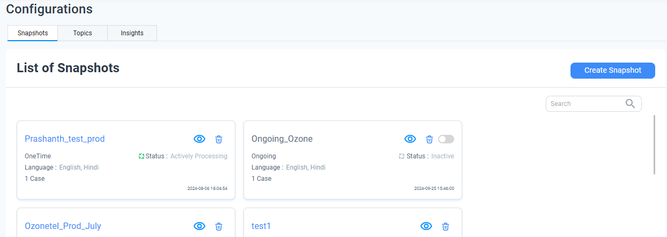
Task: Click the Inactive status text
Action: point(443,156)
